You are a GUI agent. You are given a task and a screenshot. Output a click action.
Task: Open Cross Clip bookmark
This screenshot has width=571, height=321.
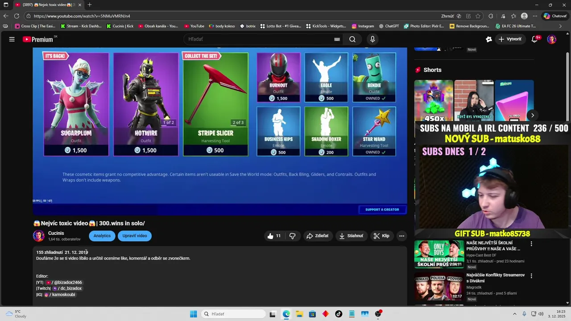click(x=35, y=26)
